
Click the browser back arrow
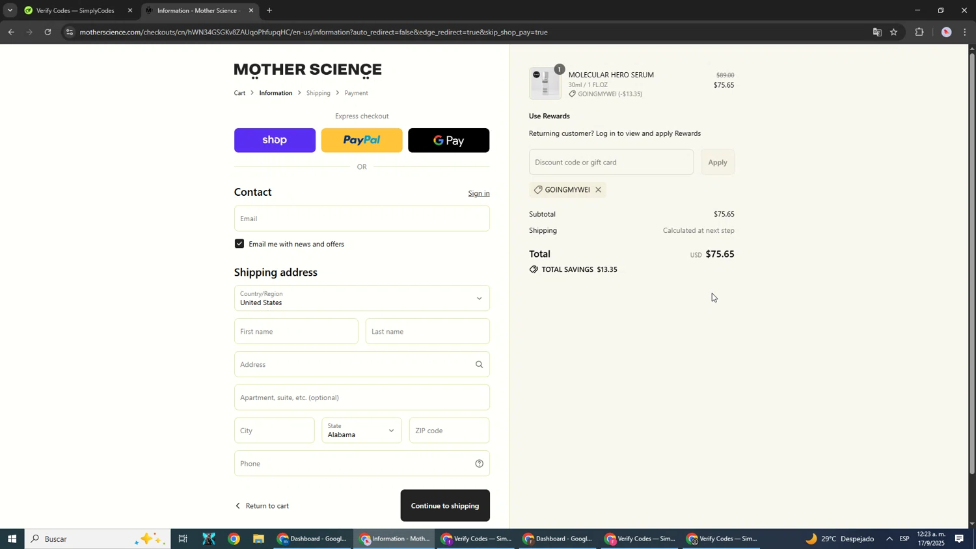click(x=10, y=32)
